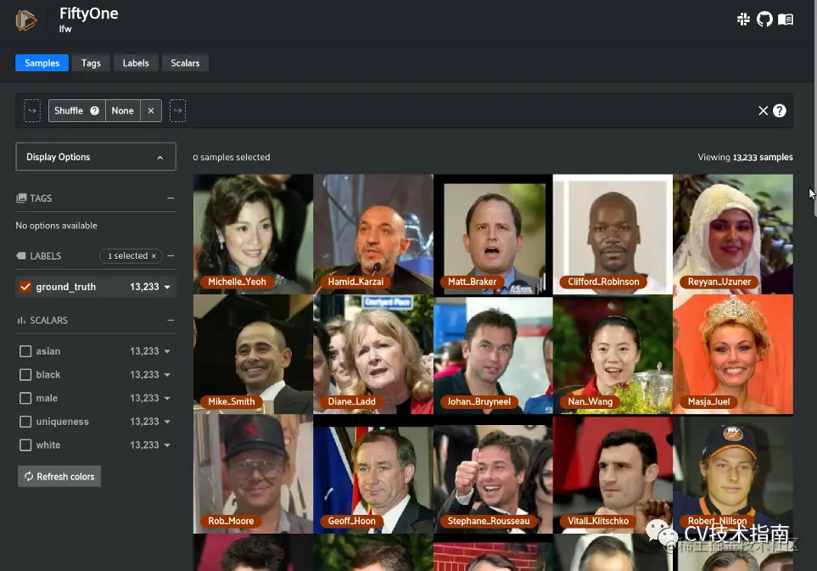
Task: Open the Clifford_Robinson sample image
Action: click(613, 234)
